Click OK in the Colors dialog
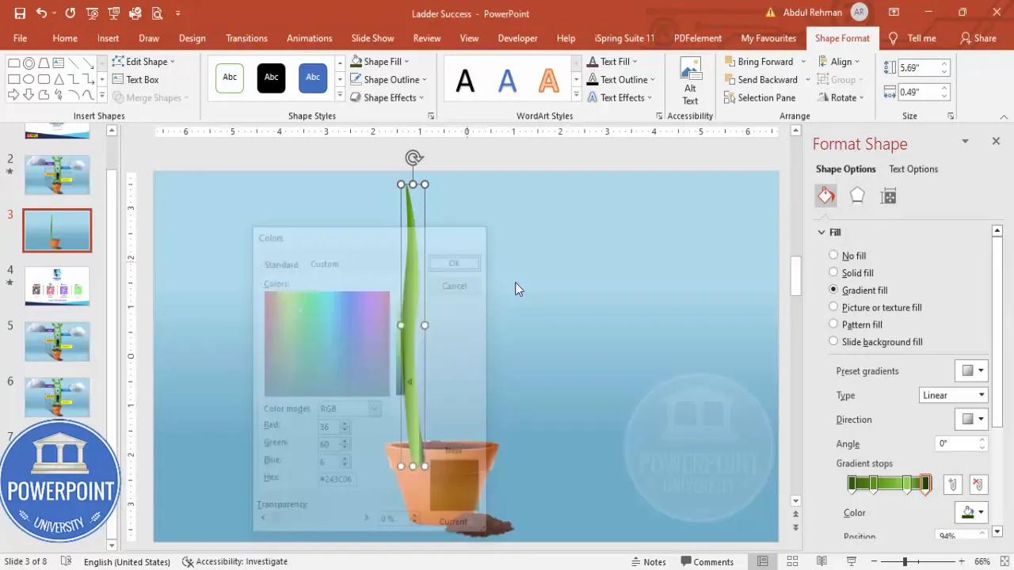Viewport: 1014px width, 570px height. [454, 264]
